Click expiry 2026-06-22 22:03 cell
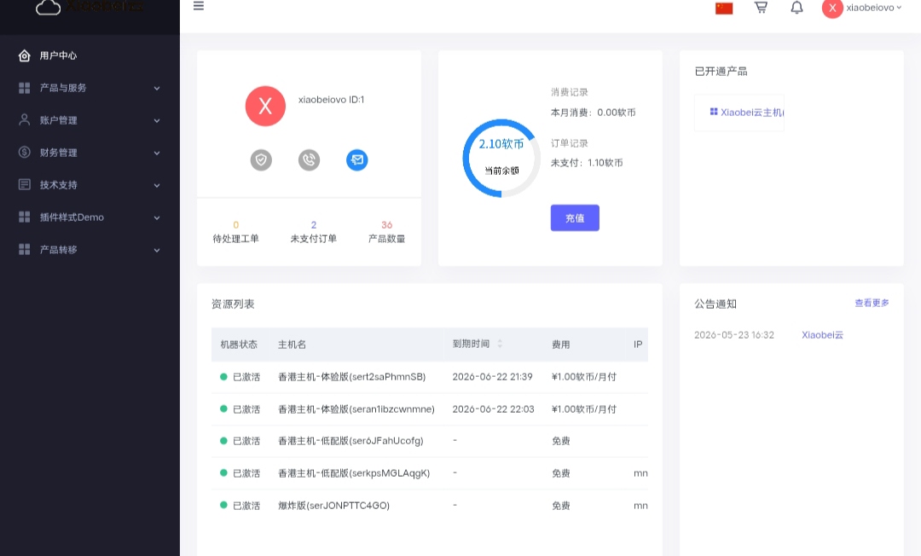The width and height of the screenshot is (921, 556). tap(494, 409)
